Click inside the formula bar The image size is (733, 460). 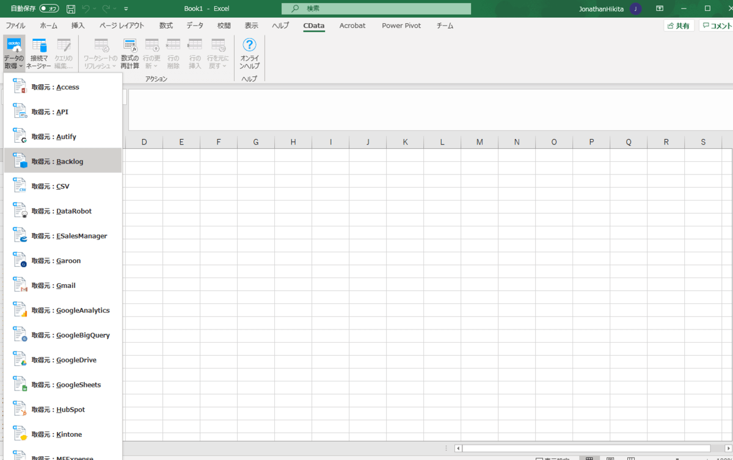point(429,110)
